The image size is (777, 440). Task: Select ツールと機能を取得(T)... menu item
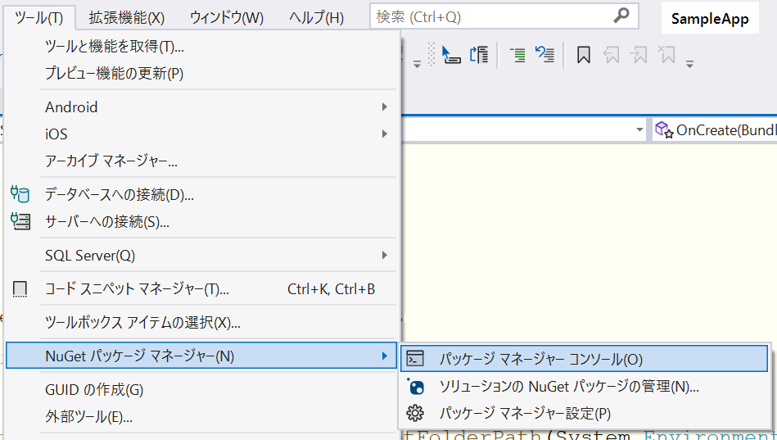click(201, 46)
